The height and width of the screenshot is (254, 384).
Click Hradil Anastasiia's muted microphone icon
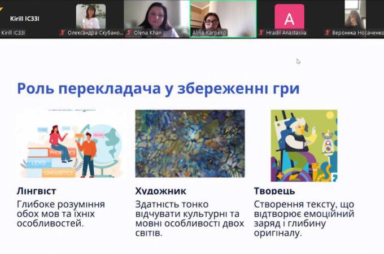tap(261, 33)
